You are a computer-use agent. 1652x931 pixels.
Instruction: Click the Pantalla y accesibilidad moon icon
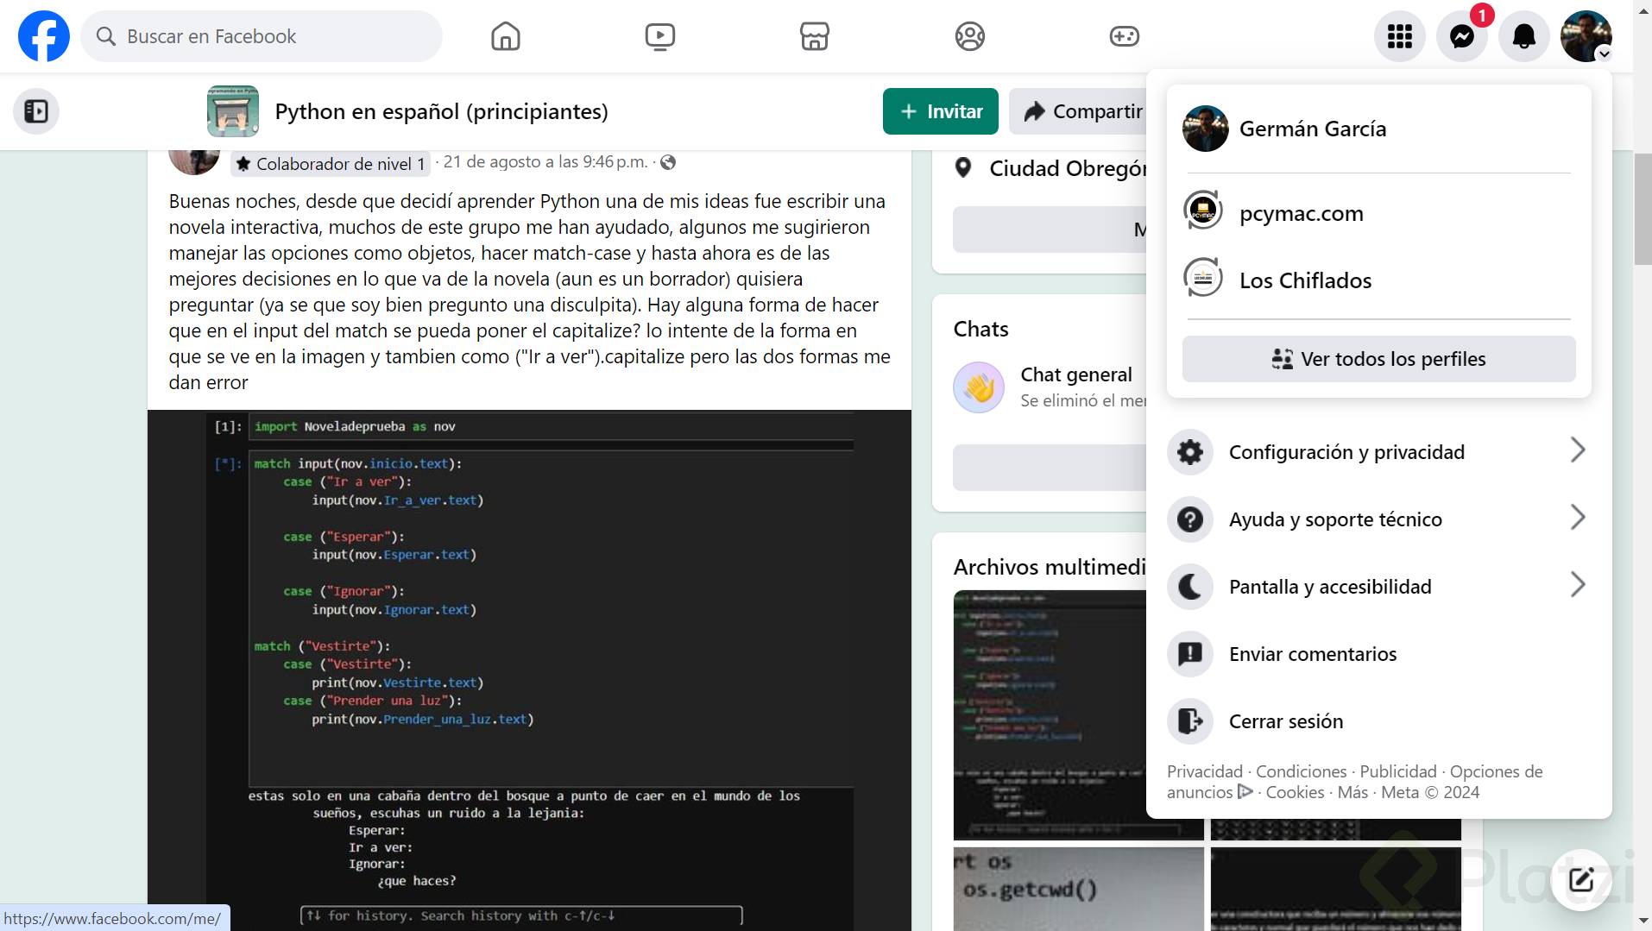[x=1190, y=586]
